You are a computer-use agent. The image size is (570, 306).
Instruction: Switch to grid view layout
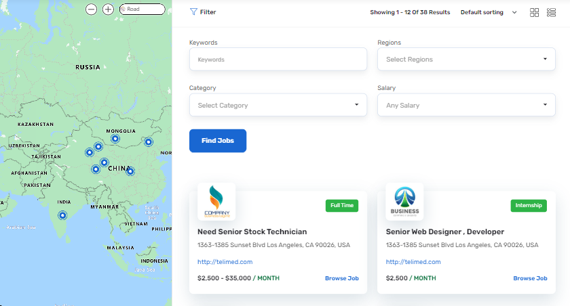tap(535, 12)
